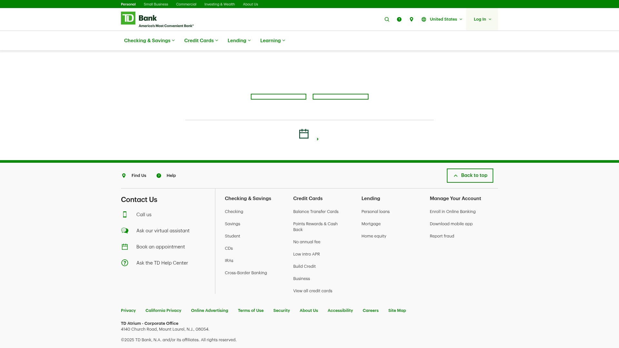Open footer Student link

click(232, 236)
